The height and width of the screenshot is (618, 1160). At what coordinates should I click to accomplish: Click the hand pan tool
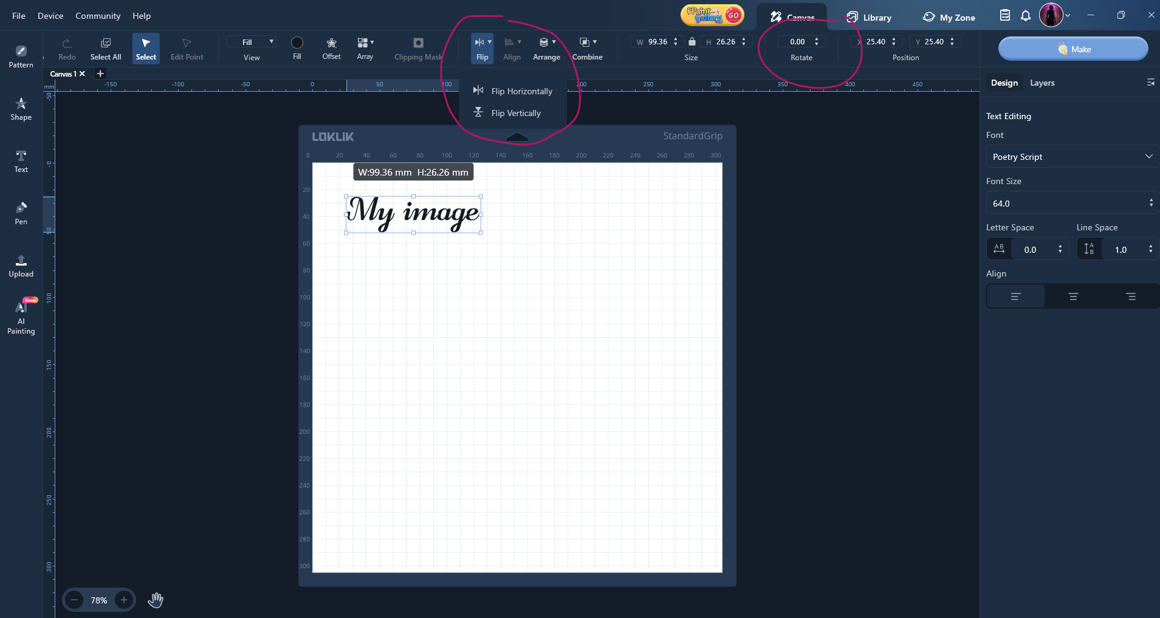click(156, 600)
